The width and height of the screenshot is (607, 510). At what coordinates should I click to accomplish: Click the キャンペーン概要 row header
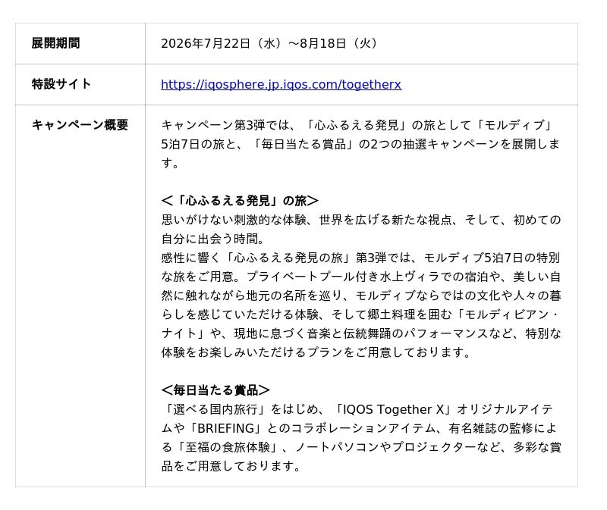pos(80,125)
